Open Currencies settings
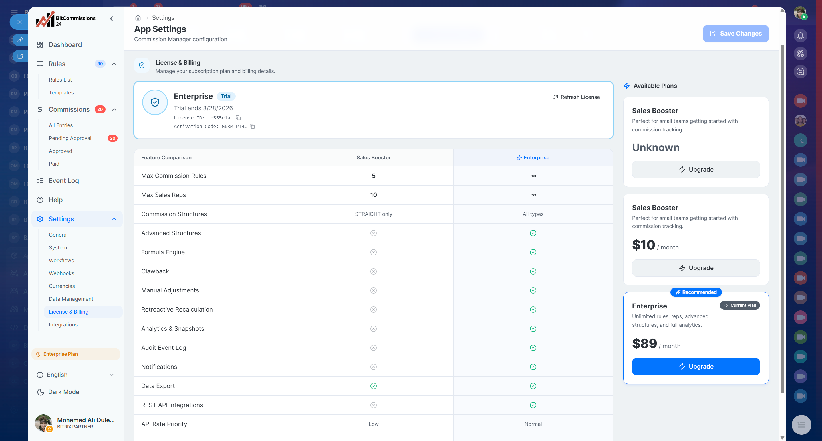This screenshot has height=441, width=822. pyautogui.click(x=62, y=286)
